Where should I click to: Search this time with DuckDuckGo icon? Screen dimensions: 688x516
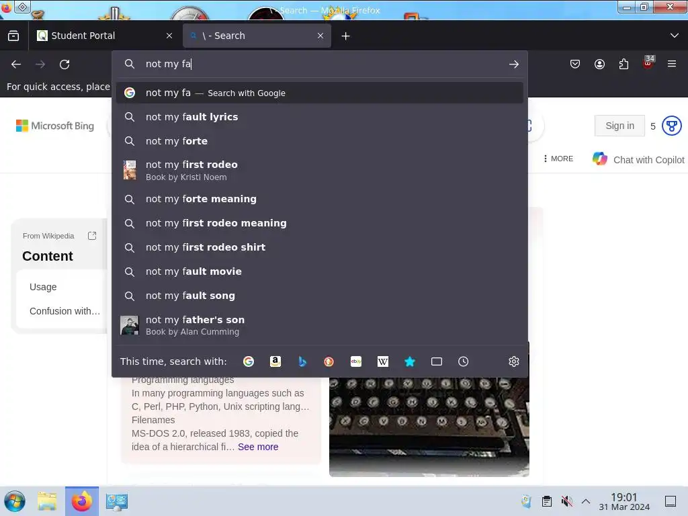pos(329,361)
